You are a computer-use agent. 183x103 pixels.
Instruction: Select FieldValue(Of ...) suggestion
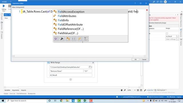90,33
